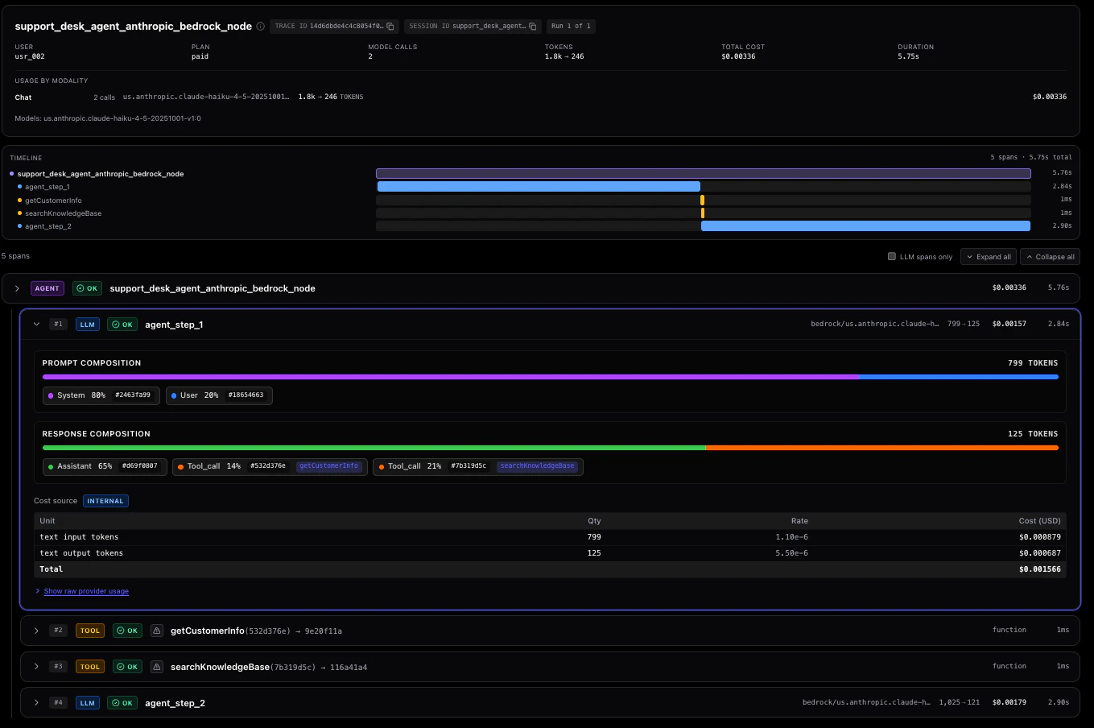Click the searchKnowledgeBase tag in response composition
The image size is (1094, 728).
pos(538,466)
